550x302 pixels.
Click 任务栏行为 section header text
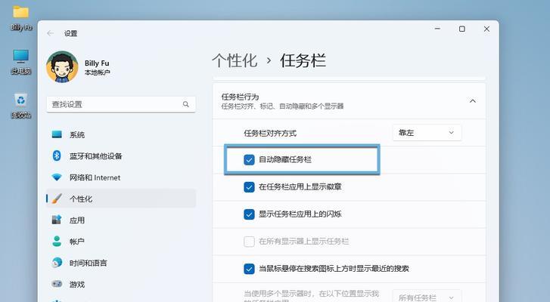[x=240, y=97]
